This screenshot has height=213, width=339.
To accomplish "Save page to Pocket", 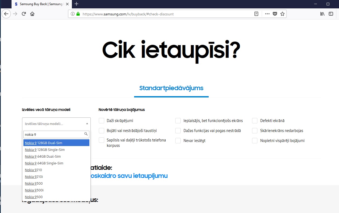I will pos(275,14).
